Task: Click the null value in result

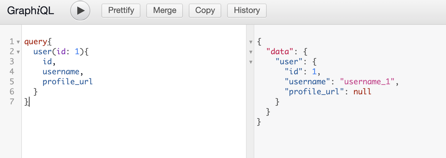Action: (x=362, y=92)
